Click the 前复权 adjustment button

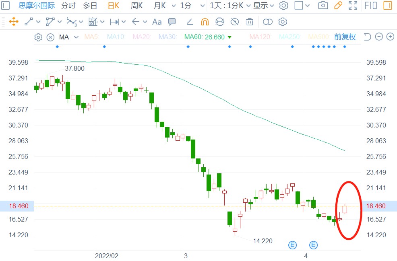pos(345,37)
